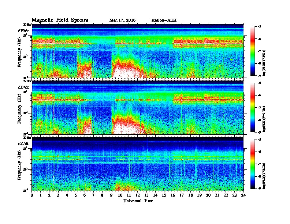This screenshot has height=224, width=290.
Task: Click the hour 1 tick label on the time axis
Action: point(41,195)
